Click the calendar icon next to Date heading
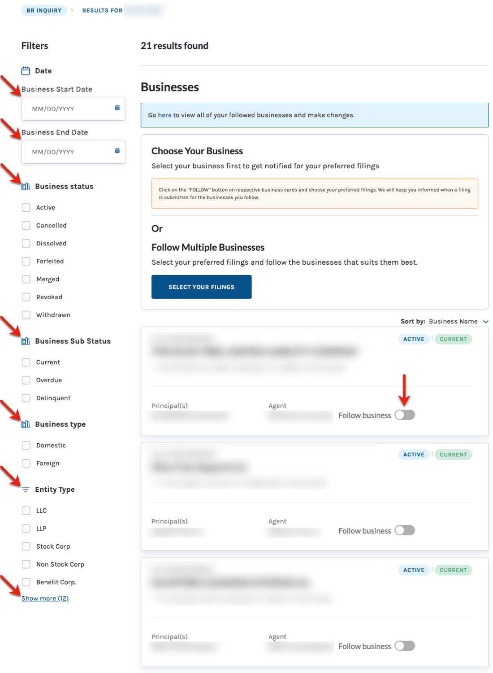This screenshot has height=673, width=493. click(x=26, y=71)
